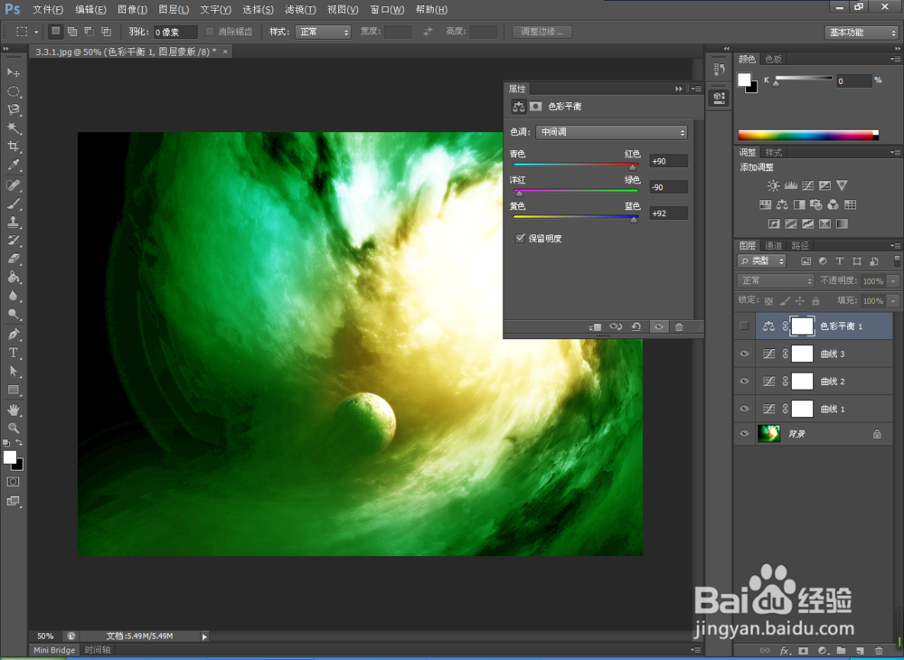This screenshot has height=660, width=904.
Task: Add a Color Balance adjustment (scales icon)
Action: [782, 204]
